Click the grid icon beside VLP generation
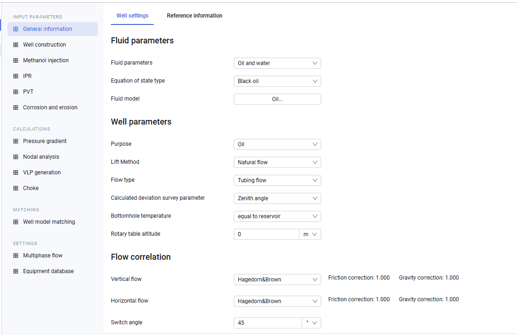Screen dimensions: 517x334 [x=16, y=173]
